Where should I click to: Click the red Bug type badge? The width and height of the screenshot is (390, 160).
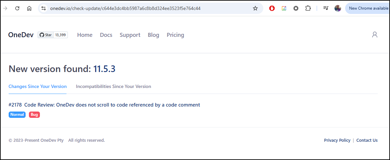pos(34,115)
